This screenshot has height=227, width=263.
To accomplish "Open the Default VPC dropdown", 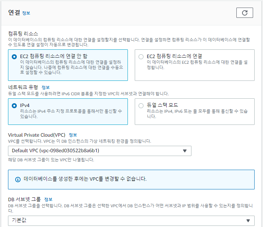I will pos(100,151).
